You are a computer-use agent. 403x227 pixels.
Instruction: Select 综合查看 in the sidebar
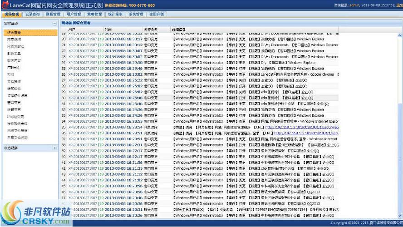pos(30,33)
